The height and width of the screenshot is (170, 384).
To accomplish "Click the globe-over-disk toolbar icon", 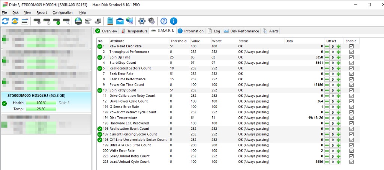I will 78,21.
